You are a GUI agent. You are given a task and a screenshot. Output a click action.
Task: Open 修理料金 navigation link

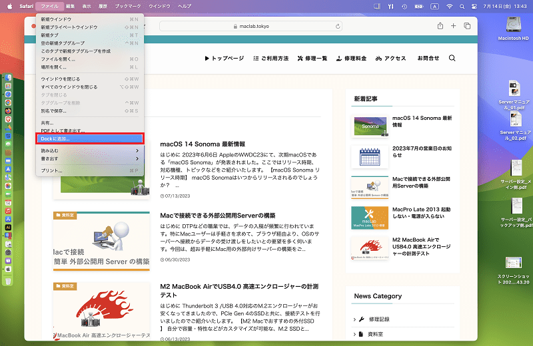(x=352, y=59)
